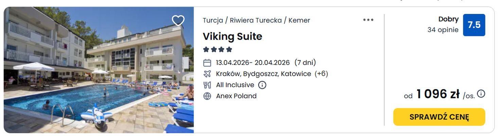Click the 13.04.2026- 20.04.2026 date range
The height and width of the screenshot is (136, 500).
(x=253, y=63)
